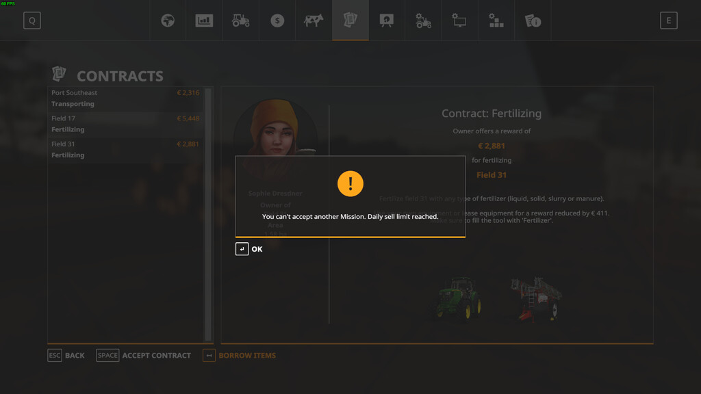Click the Accept Contract button

coord(144,356)
